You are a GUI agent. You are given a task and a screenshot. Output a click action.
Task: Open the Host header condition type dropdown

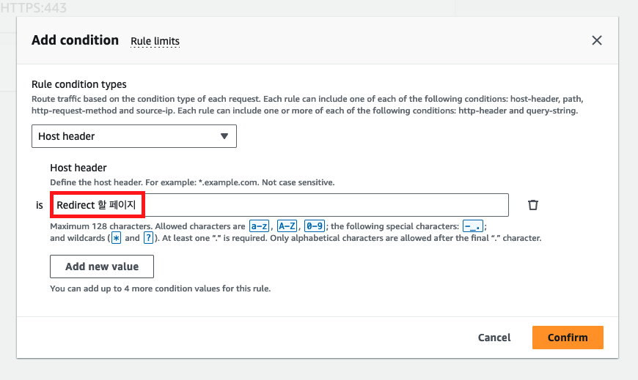[133, 136]
